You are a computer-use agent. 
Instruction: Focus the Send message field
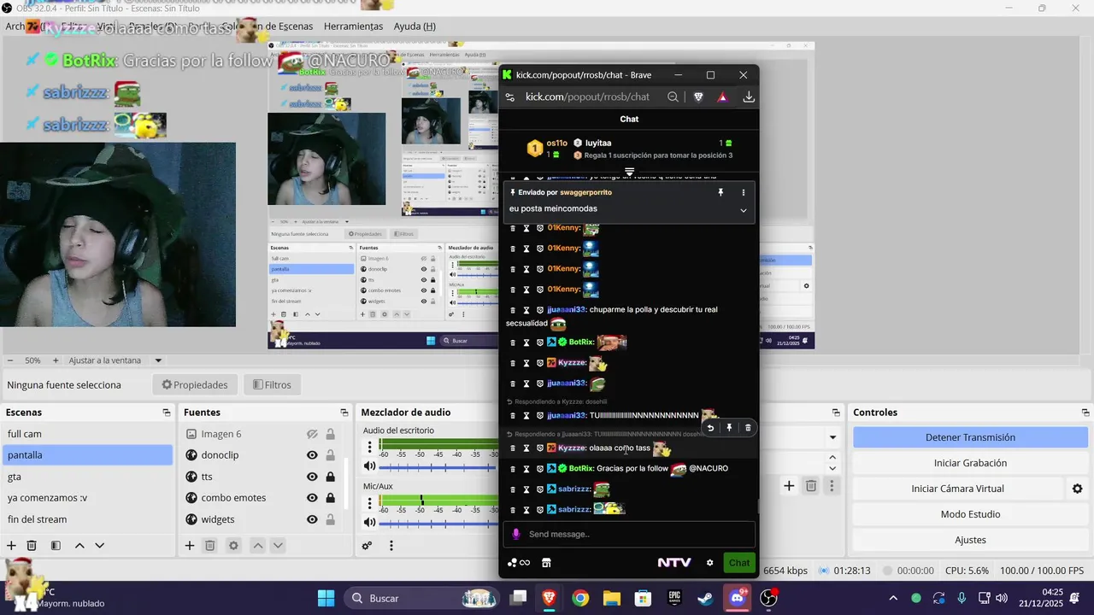[x=629, y=534]
